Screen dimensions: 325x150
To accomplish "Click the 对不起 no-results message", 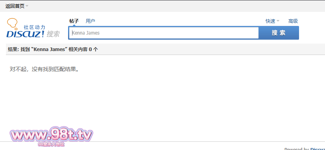I will coord(44,69).
